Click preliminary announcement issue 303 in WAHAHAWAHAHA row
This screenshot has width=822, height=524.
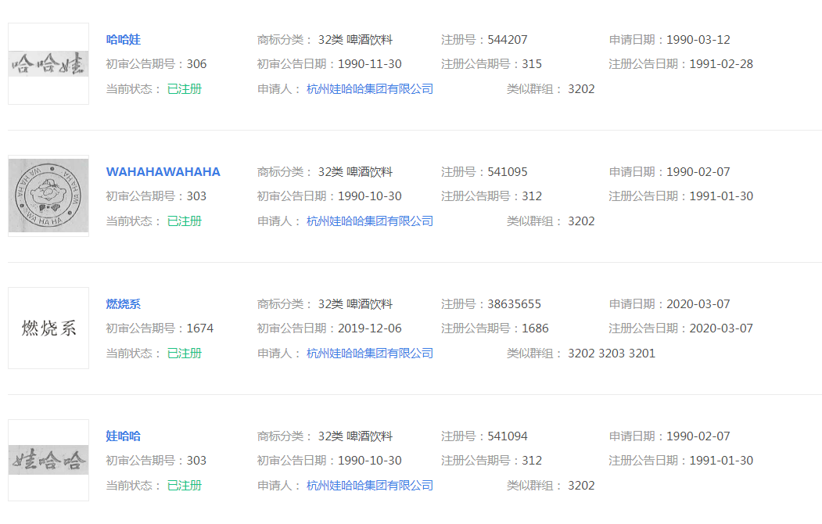(x=196, y=196)
